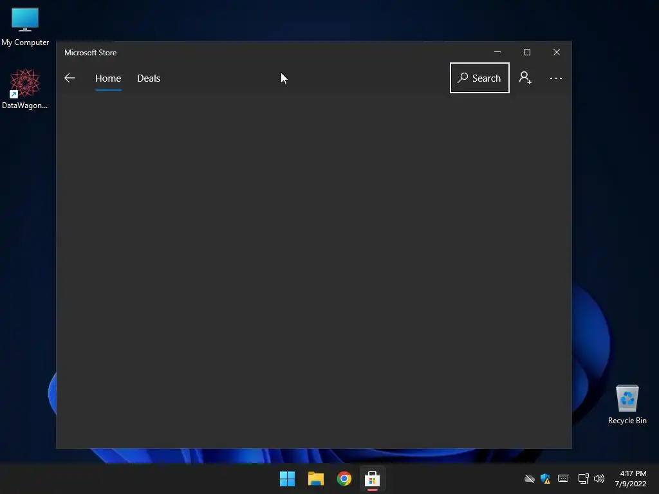Screen dimensions: 659x494
Task: Open the OneDrive tray icon
Action: (529, 479)
